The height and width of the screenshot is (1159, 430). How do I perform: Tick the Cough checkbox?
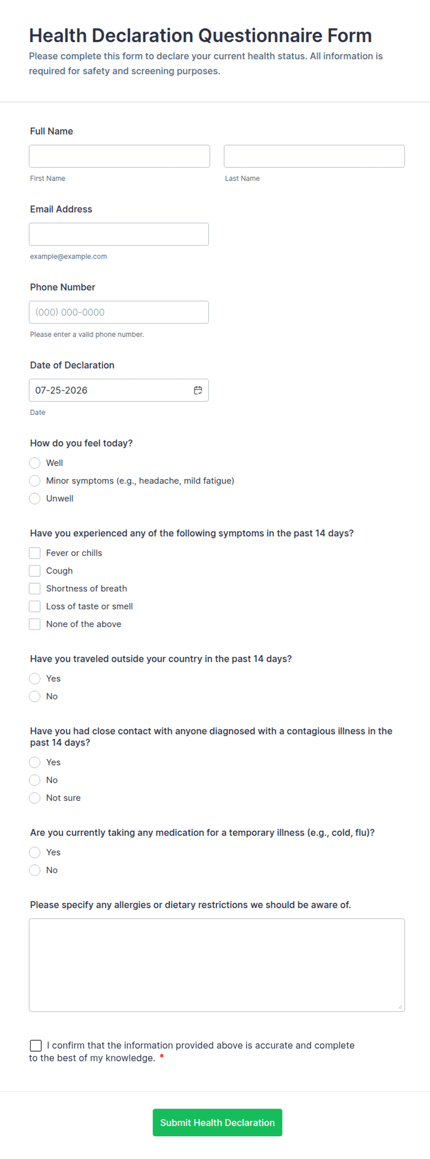tap(35, 571)
